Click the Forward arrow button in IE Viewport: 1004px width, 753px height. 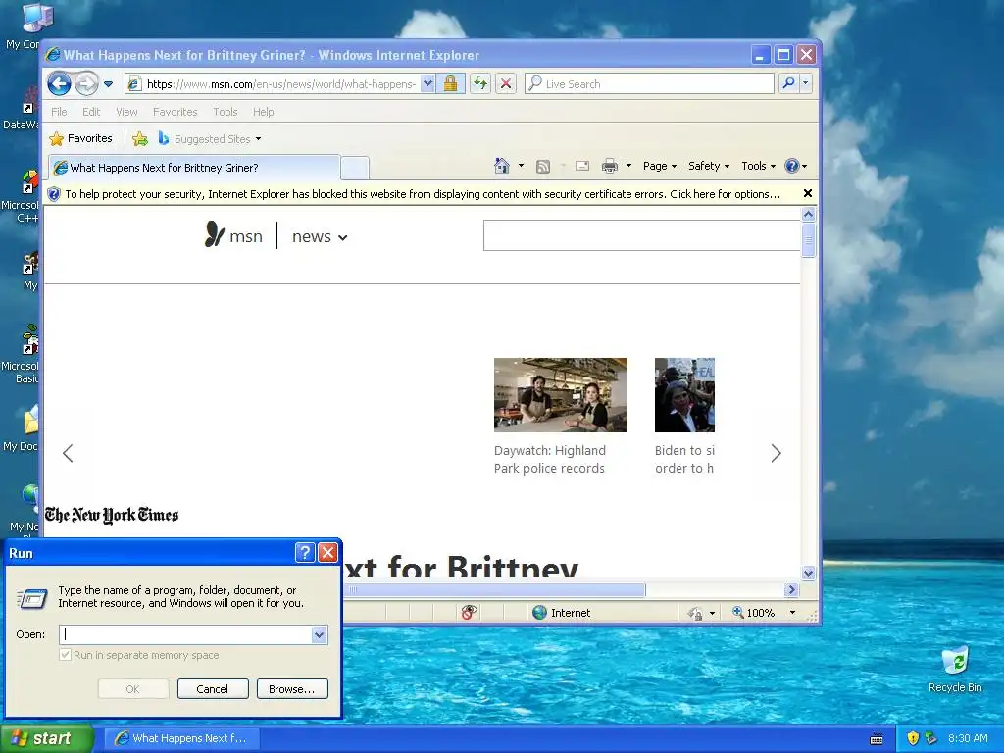86,83
